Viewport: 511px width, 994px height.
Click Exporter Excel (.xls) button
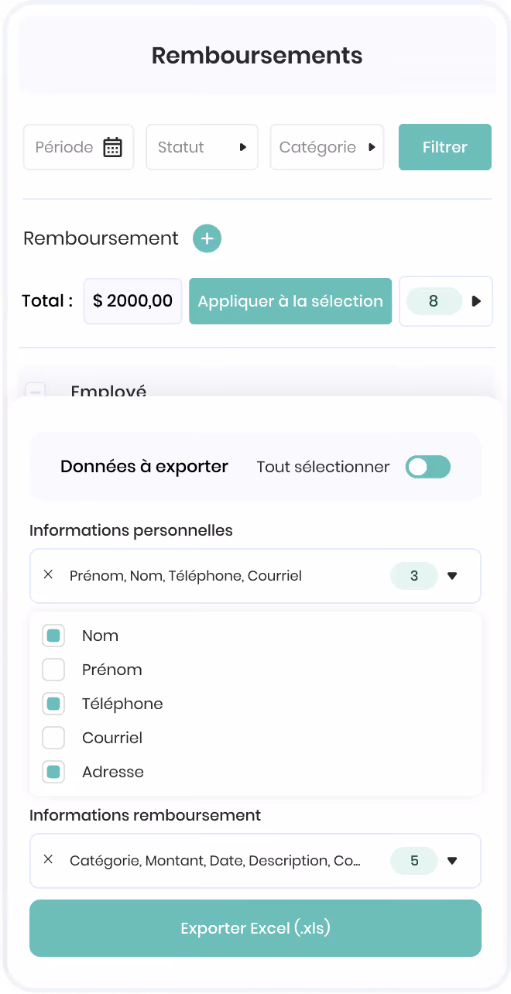click(x=256, y=928)
